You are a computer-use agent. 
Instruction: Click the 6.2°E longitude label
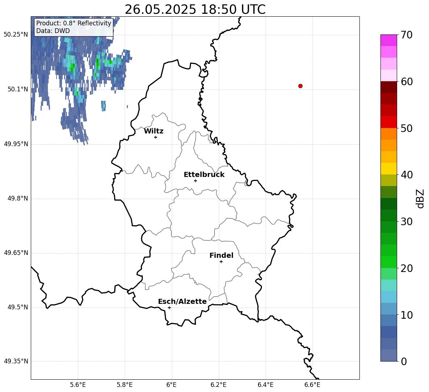pyautogui.click(x=218, y=385)
